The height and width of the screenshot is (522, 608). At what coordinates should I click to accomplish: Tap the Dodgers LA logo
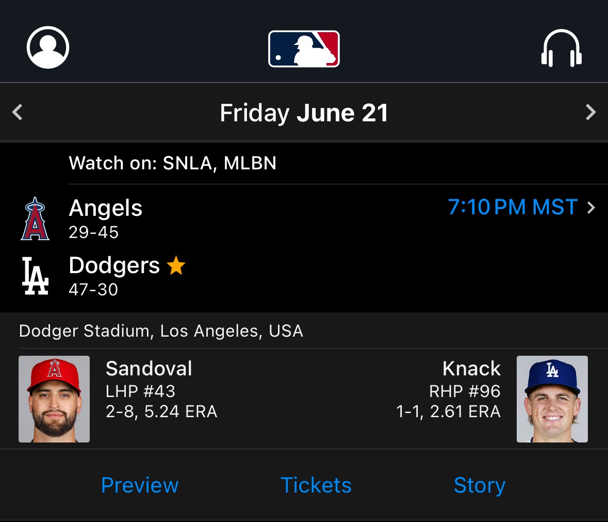point(35,276)
